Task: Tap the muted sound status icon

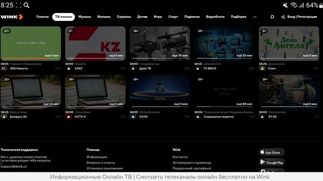Action: point(286,5)
